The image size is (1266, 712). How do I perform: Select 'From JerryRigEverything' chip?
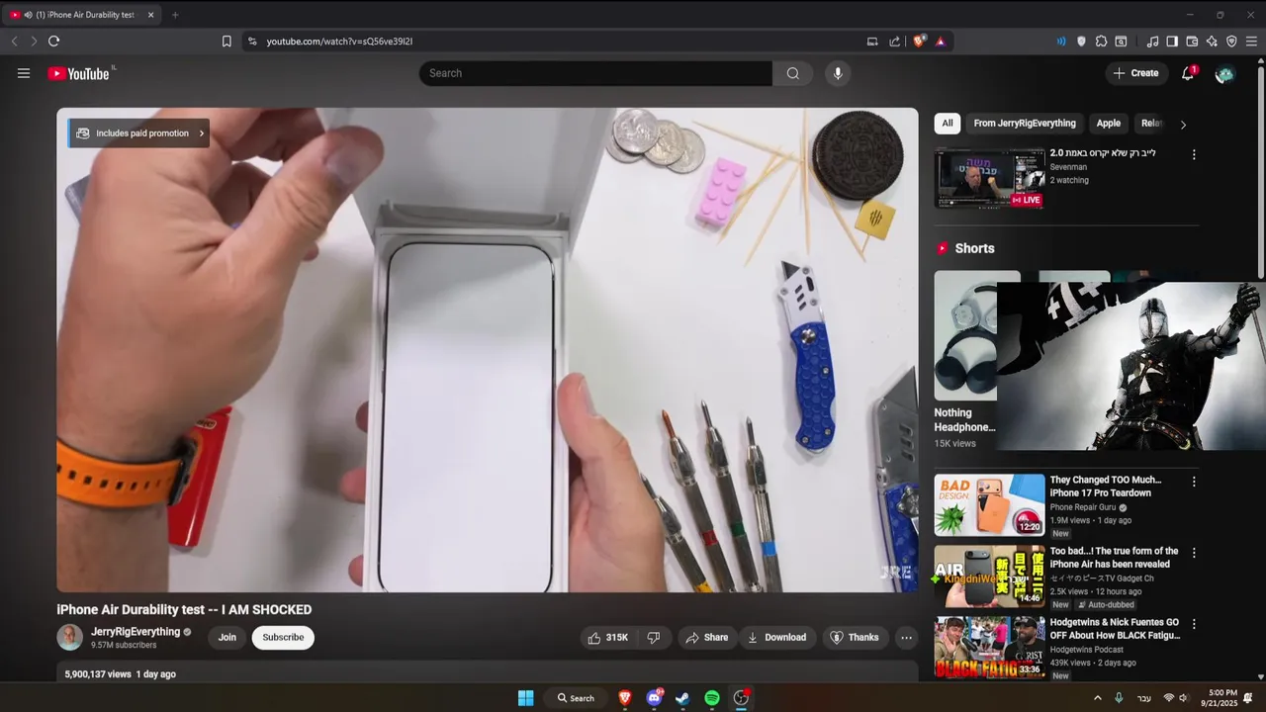[1025, 124]
